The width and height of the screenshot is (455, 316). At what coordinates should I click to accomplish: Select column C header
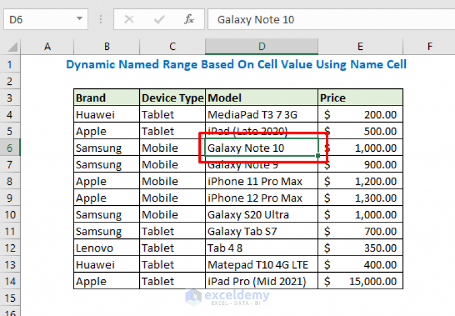pyautogui.click(x=172, y=46)
